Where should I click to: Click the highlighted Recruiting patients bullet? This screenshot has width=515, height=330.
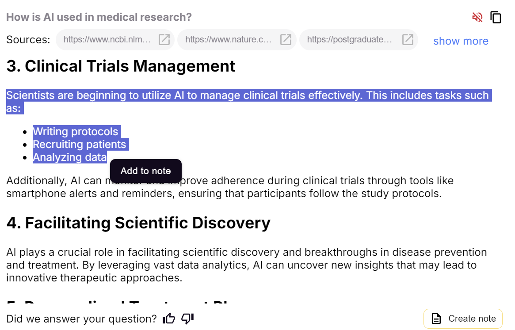(80, 144)
